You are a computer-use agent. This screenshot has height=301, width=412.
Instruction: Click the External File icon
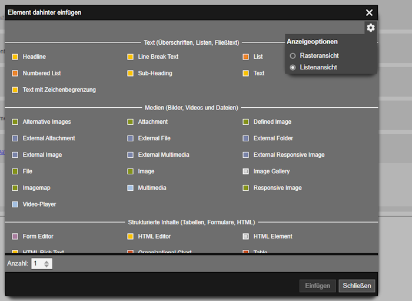tap(130, 138)
